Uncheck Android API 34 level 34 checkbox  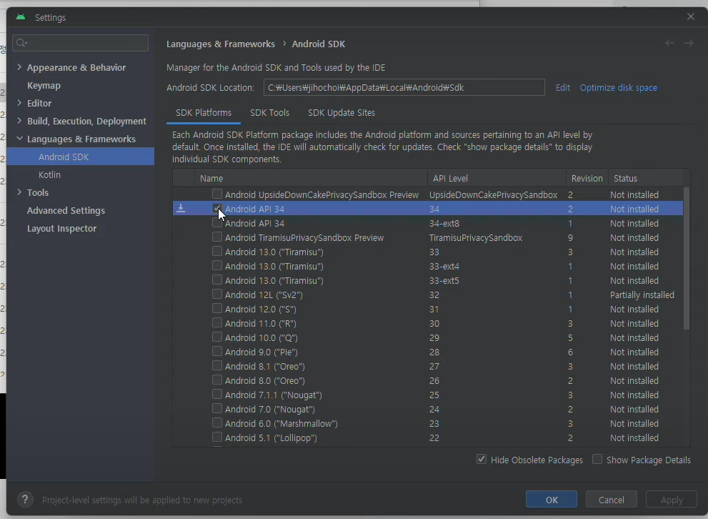coord(217,208)
